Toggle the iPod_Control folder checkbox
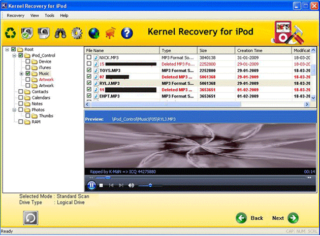This screenshot has height=236, width=320. click(x=21, y=55)
